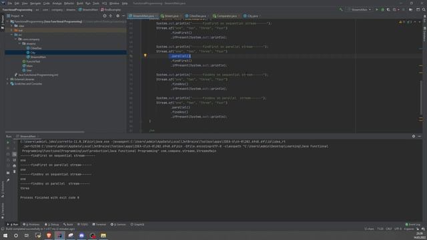Open Brave browser from taskbar
This screenshot has width=427, height=240.
click(x=49, y=235)
